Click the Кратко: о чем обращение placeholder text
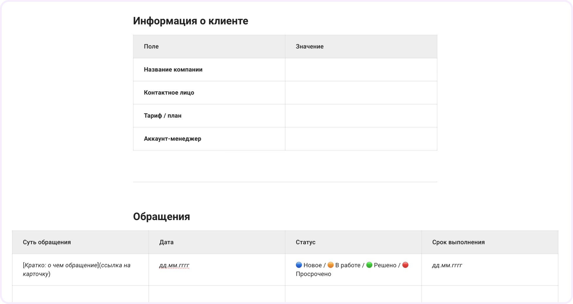Viewport: 573px width, 304px height. (61, 265)
